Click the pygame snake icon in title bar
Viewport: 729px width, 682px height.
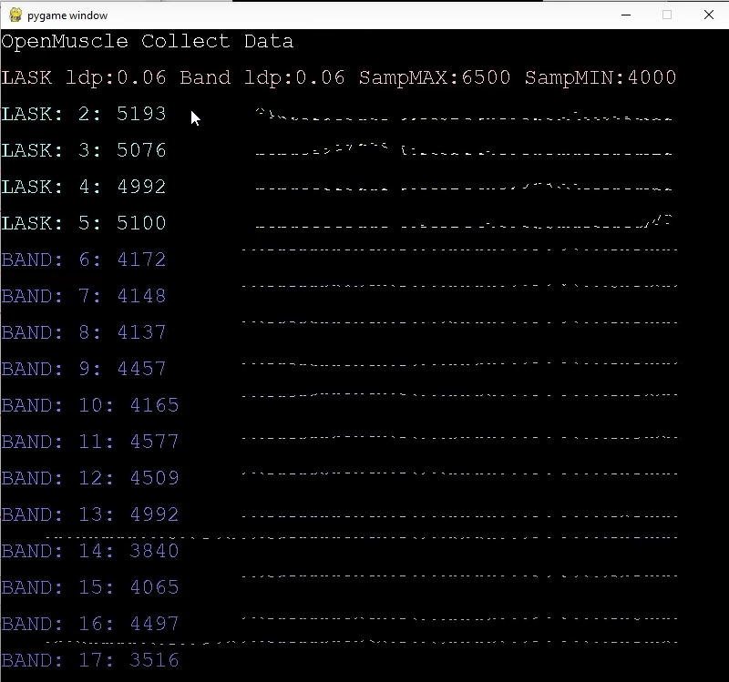click(x=15, y=15)
